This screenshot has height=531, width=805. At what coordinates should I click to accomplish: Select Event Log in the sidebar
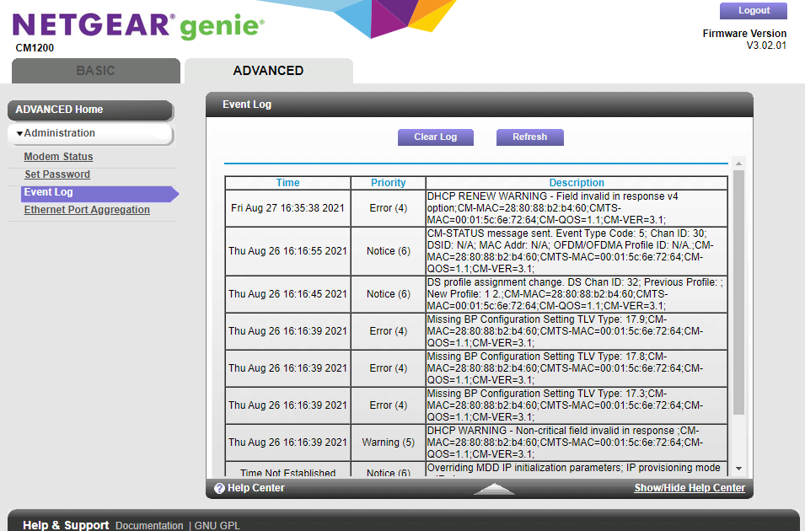point(49,193)
